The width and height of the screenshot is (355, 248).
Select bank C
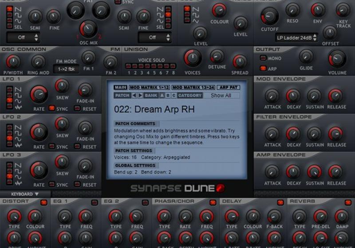coord(174,95)
